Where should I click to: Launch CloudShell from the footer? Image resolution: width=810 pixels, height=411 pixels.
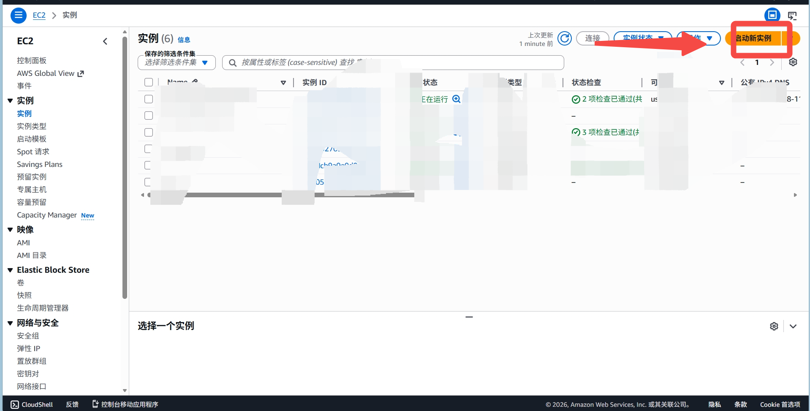[x=32, y=405]
